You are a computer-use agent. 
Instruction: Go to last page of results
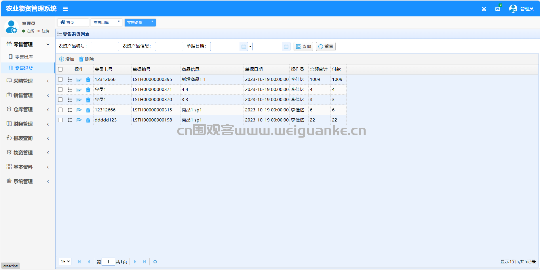point(144,262)
